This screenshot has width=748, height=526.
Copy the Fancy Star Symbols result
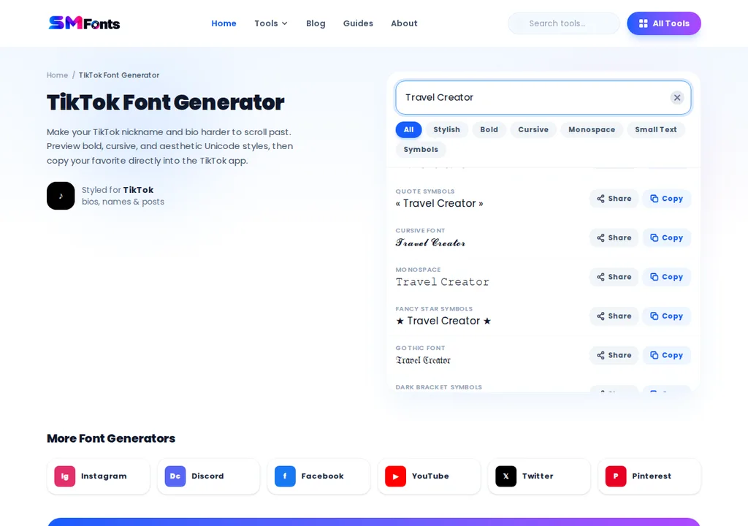point(666,316)
